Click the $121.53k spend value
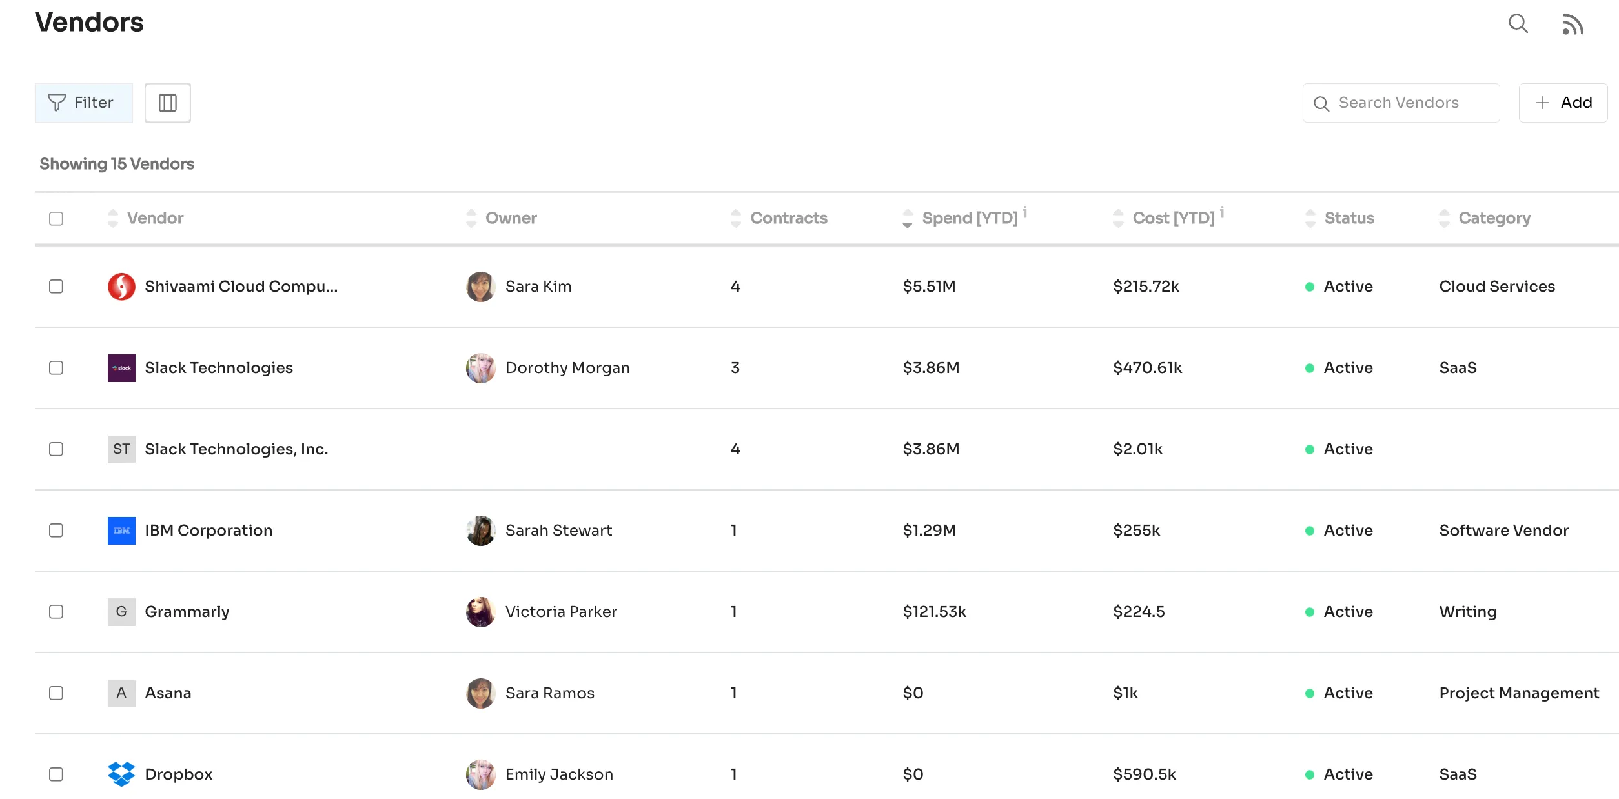1619x799 pixels. tap(934, 612)
